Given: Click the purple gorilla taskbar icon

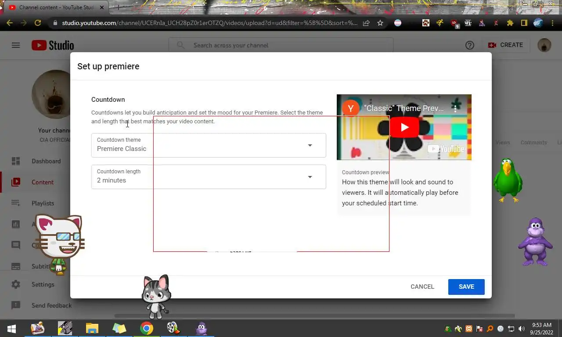Looking at the screenshot, I should pos(202,328).
